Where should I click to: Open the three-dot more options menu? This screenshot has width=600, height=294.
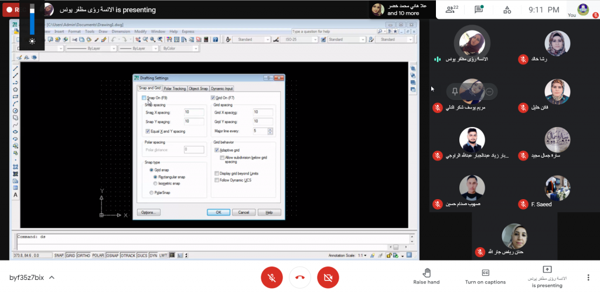click(588, 277)
